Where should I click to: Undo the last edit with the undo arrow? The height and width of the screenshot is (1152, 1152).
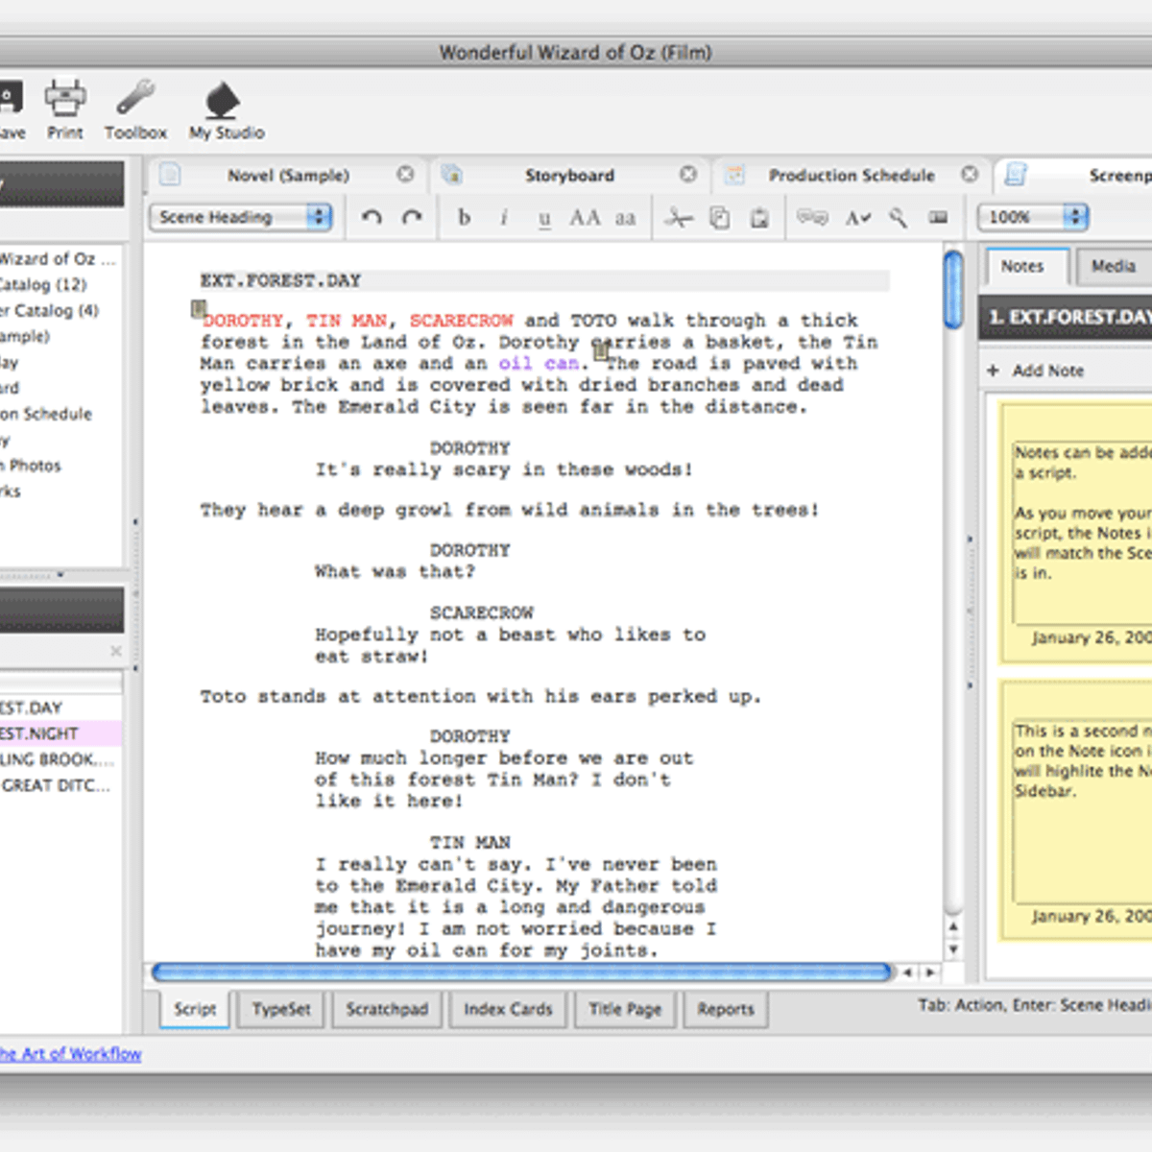coord(372,218)
